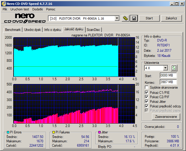Click the upper PI Errors graph
Screen dimensions: 186x151
[74, 57]
